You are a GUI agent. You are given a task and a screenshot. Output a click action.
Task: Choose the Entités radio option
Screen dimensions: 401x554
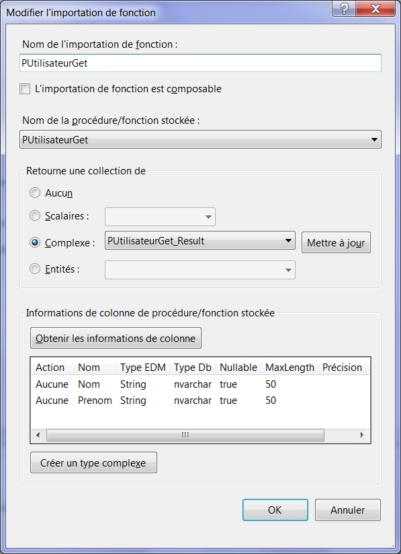(34, 269)
